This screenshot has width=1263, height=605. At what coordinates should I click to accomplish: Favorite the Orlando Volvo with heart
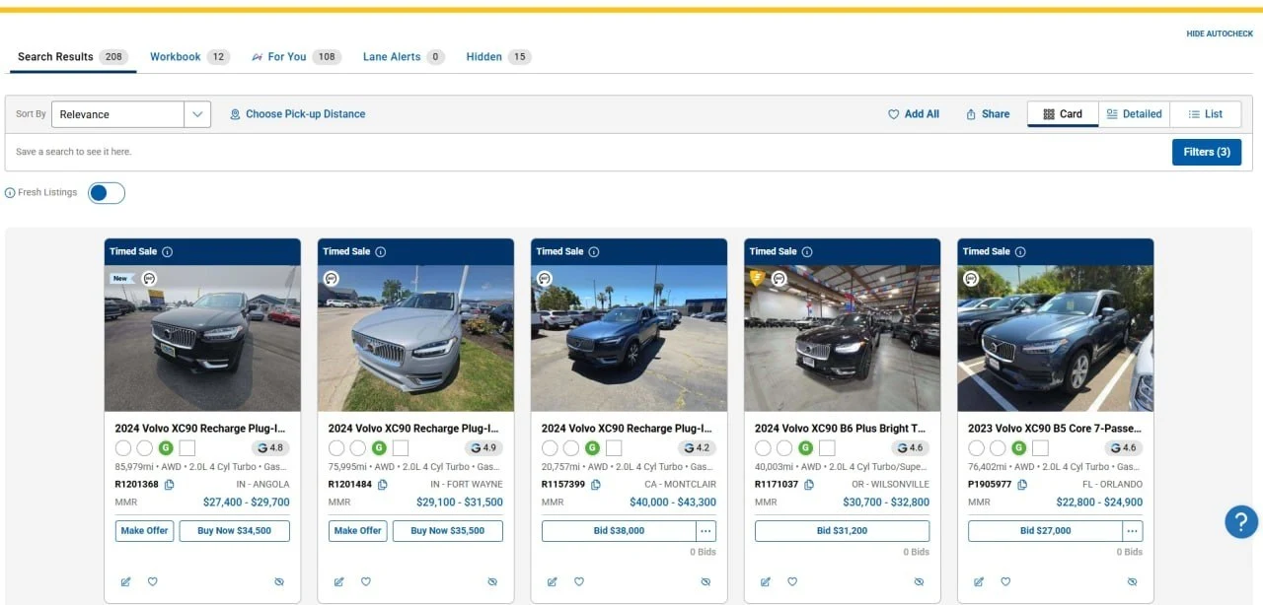tap(1005, 581)
